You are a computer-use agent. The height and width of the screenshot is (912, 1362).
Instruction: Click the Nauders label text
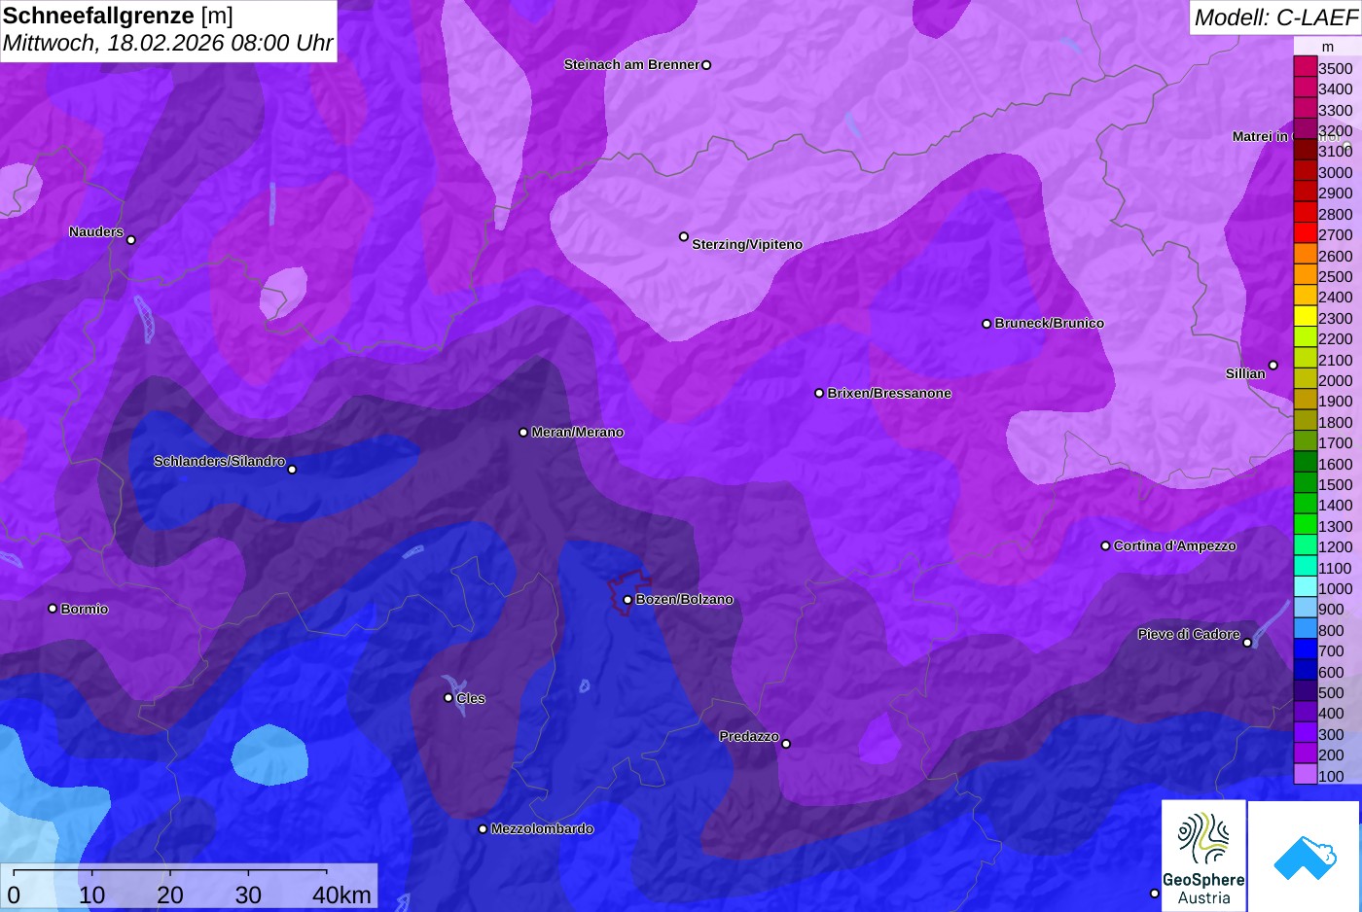coord(96,232)
